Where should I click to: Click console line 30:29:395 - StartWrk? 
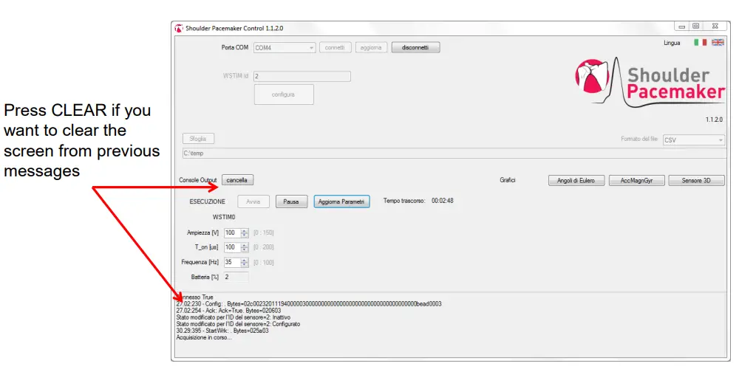pos(222,331)
